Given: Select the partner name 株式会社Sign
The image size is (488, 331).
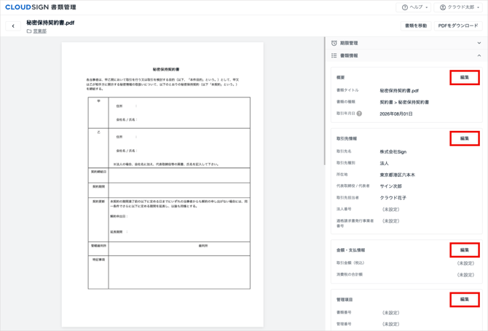Looking at the screenshot, I should [x=393, y=151].
